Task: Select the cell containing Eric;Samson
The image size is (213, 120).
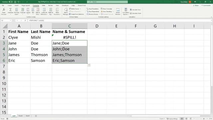Action: point(70,61)
